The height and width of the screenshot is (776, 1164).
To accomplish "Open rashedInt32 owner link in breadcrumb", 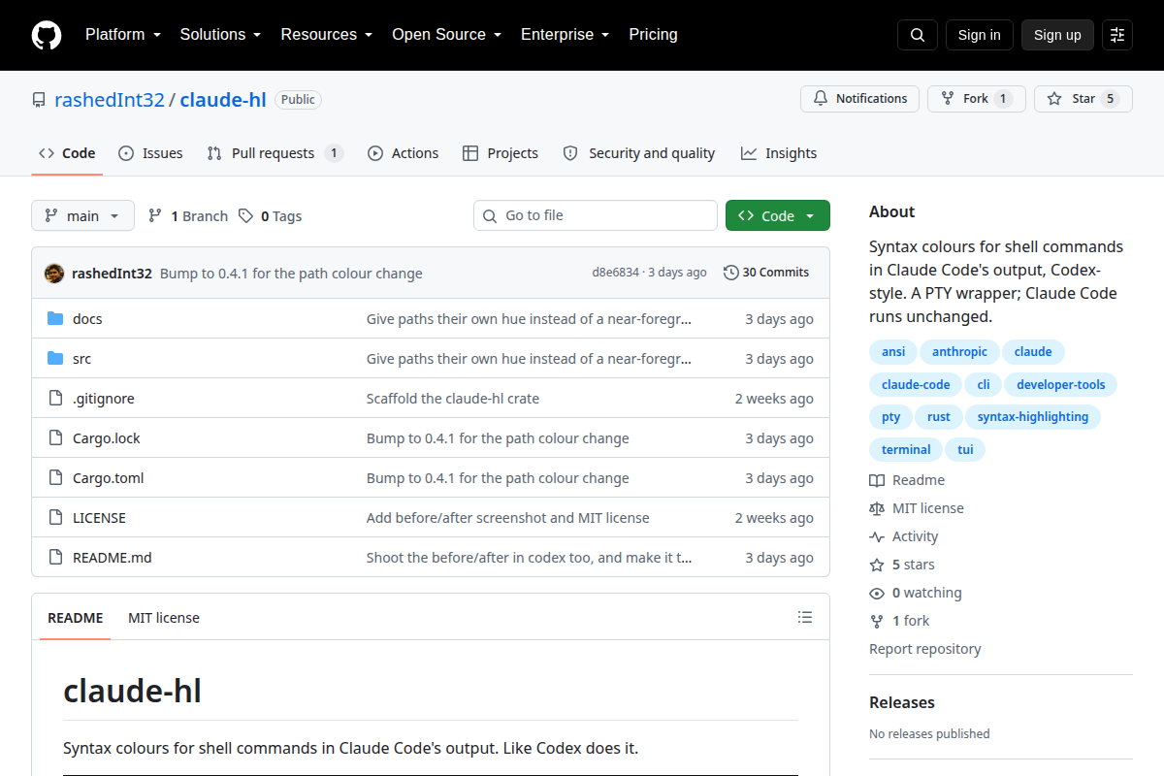I will click(x=110, y=99).
